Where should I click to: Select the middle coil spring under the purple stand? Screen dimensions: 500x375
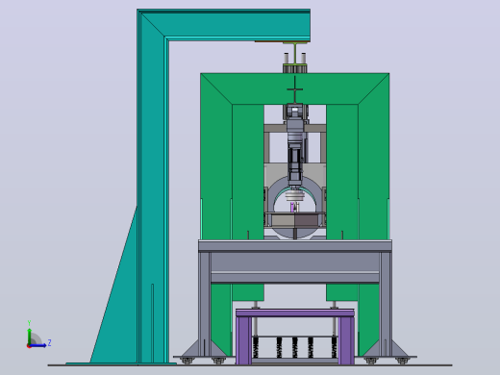point(294,347)
